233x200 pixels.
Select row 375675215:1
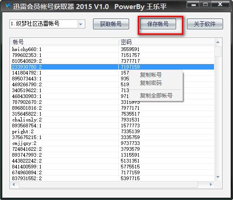(x=112, y=137)
